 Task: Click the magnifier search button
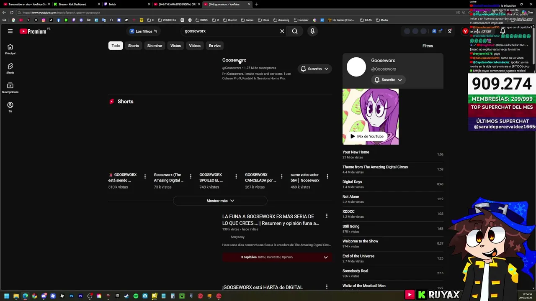coord(295,31)
